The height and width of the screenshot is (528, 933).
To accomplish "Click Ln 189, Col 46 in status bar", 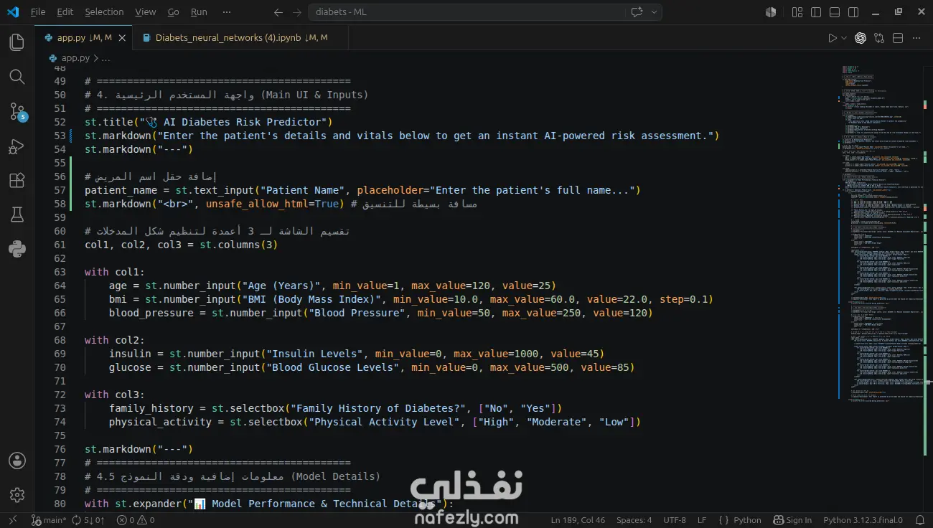I will [x=578, y=520].
